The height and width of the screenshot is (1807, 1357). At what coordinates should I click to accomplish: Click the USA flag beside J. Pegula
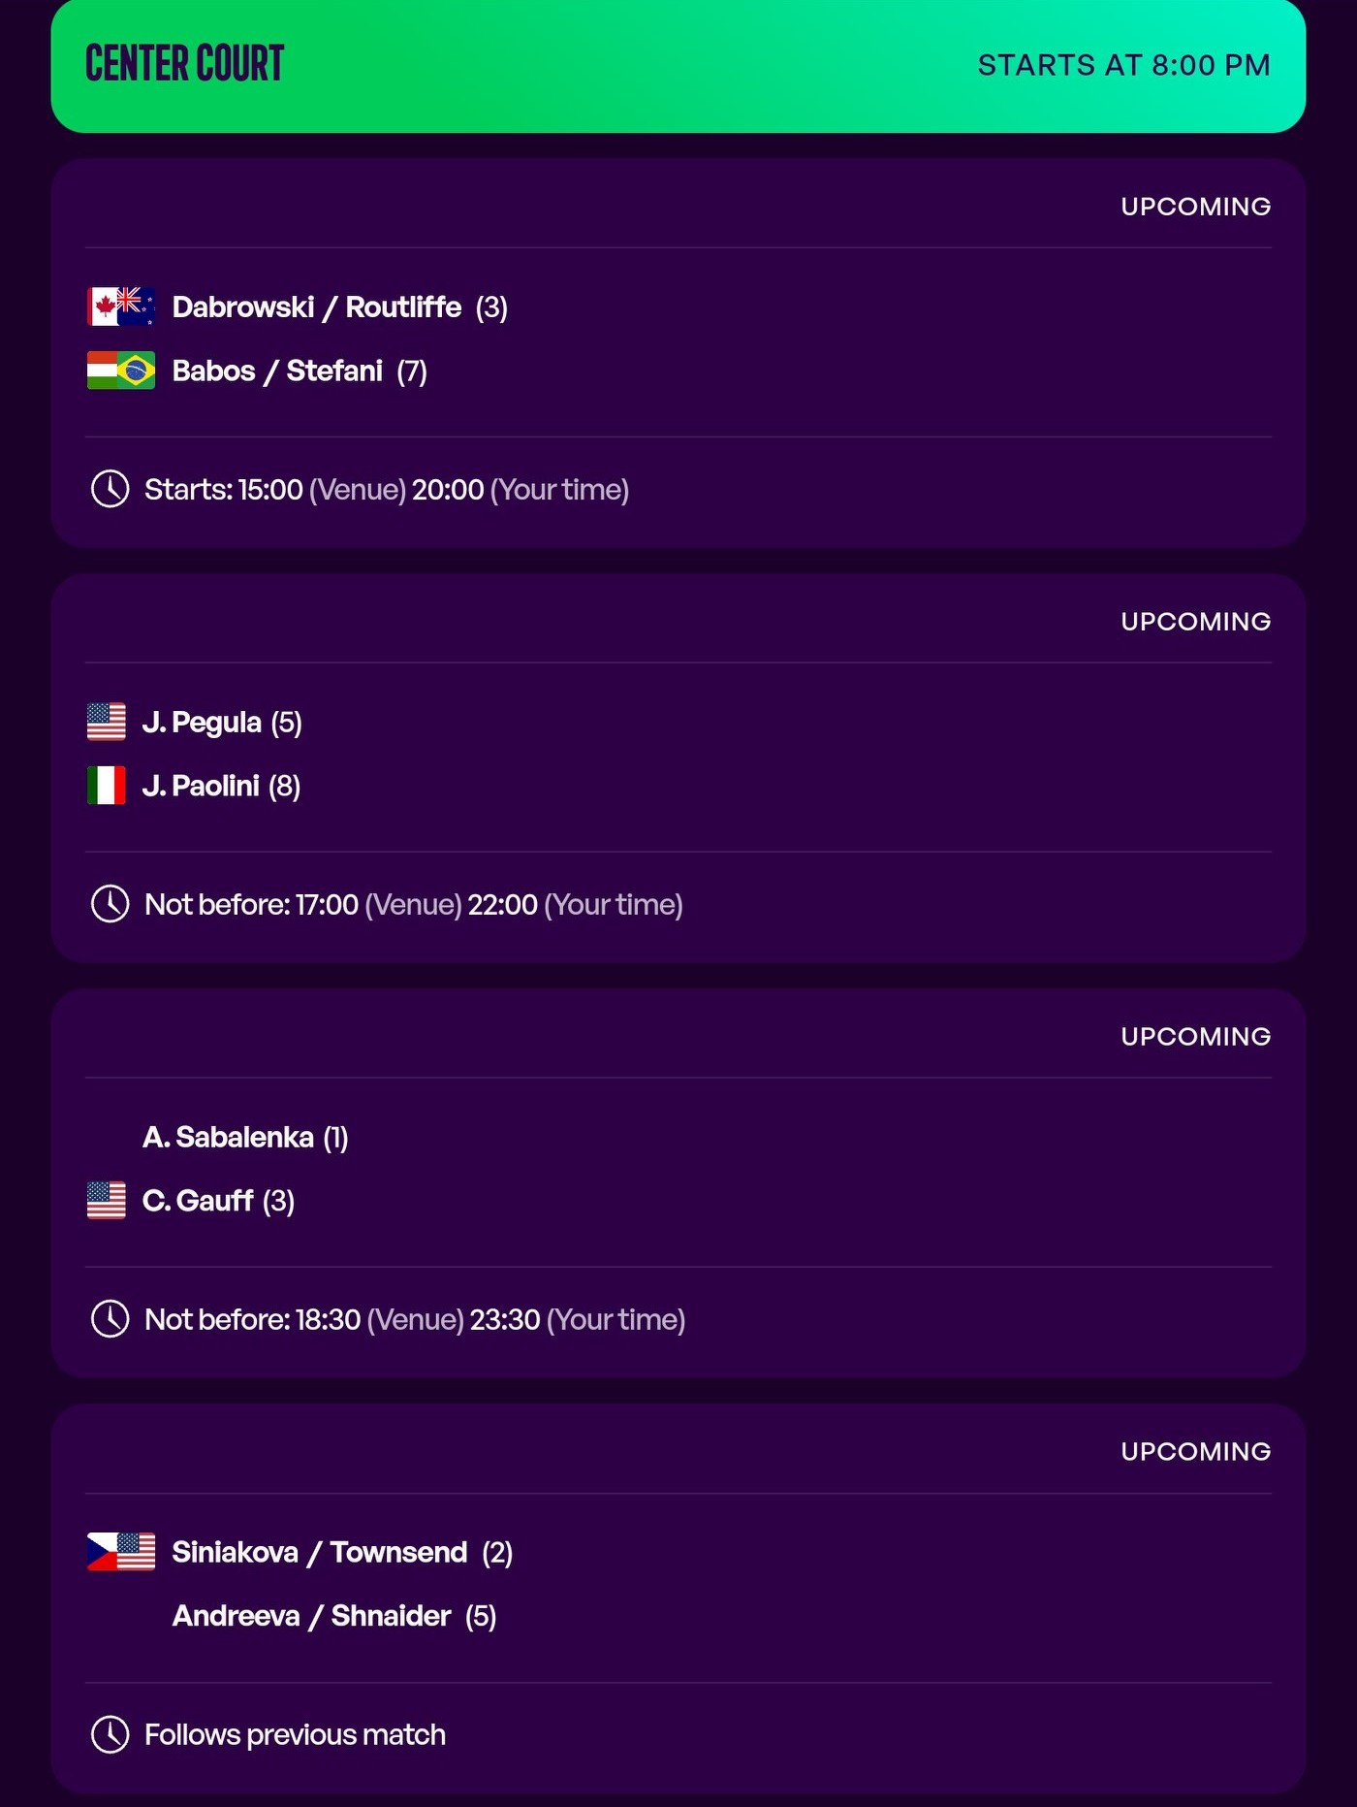[x=107, y=722]
